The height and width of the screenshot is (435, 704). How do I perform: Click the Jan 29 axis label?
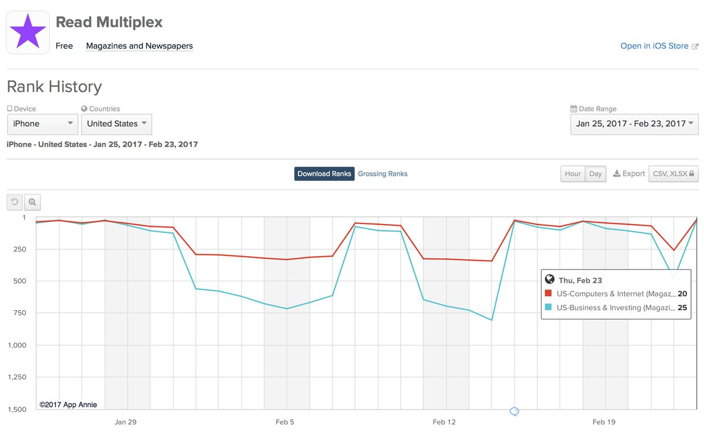[126, 422]
